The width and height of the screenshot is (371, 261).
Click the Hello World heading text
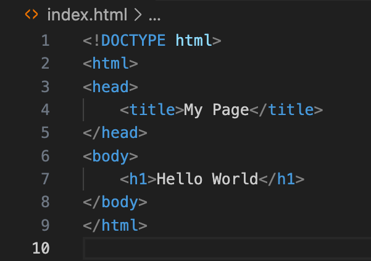click(207, 179)
